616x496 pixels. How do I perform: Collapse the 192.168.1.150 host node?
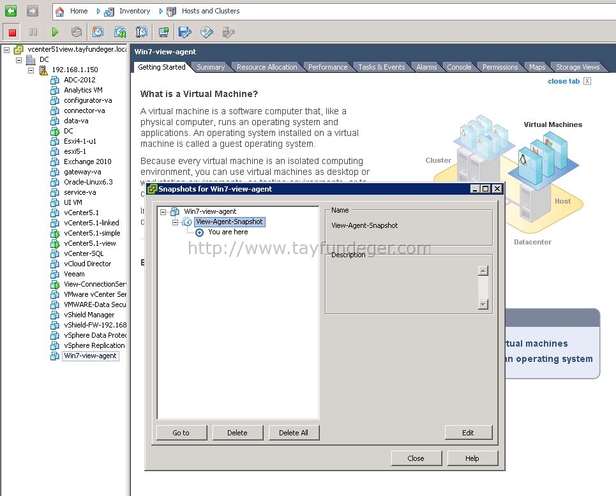tap(31, 70)
